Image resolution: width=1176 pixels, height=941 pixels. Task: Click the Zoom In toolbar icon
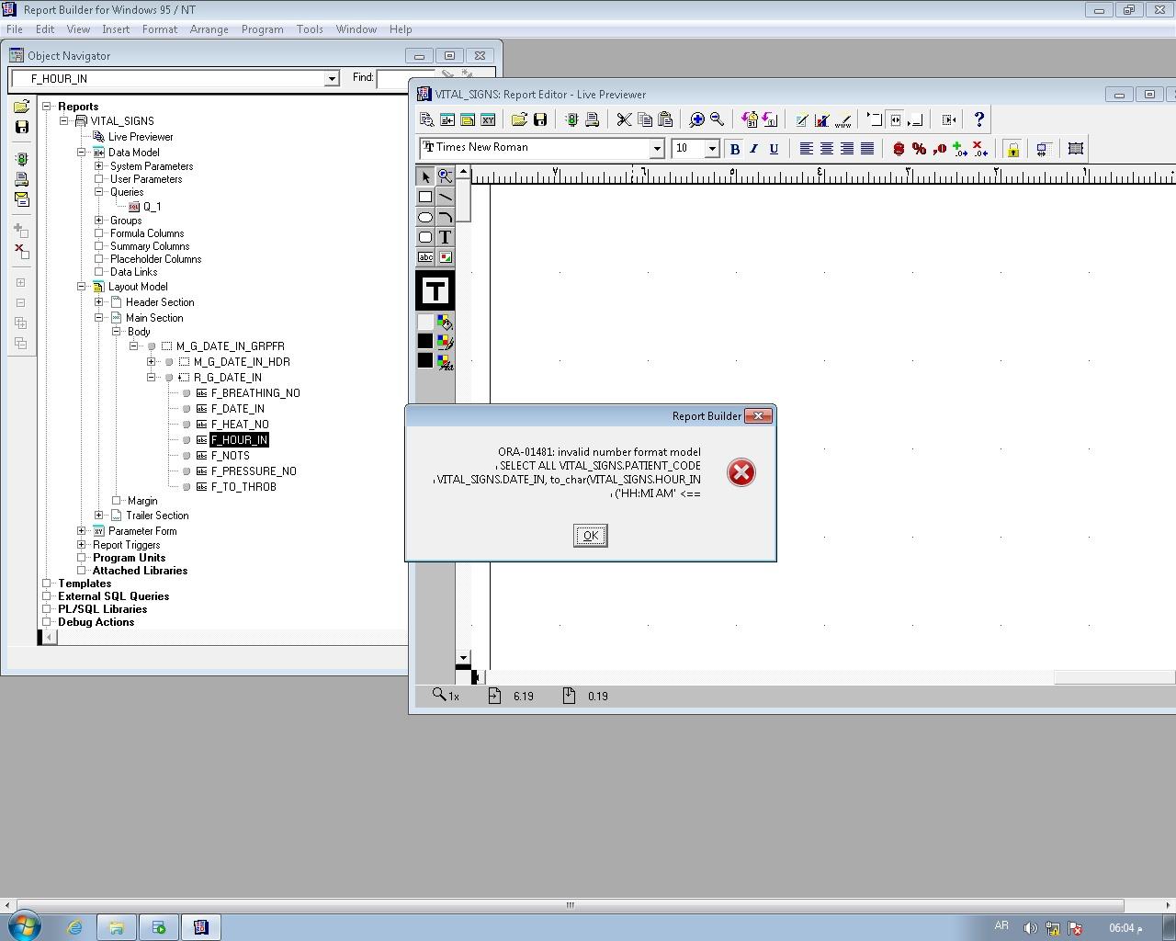pos(696,119)
